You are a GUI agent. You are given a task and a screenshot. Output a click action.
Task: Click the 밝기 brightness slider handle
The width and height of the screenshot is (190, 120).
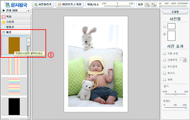tap(175, 94)
